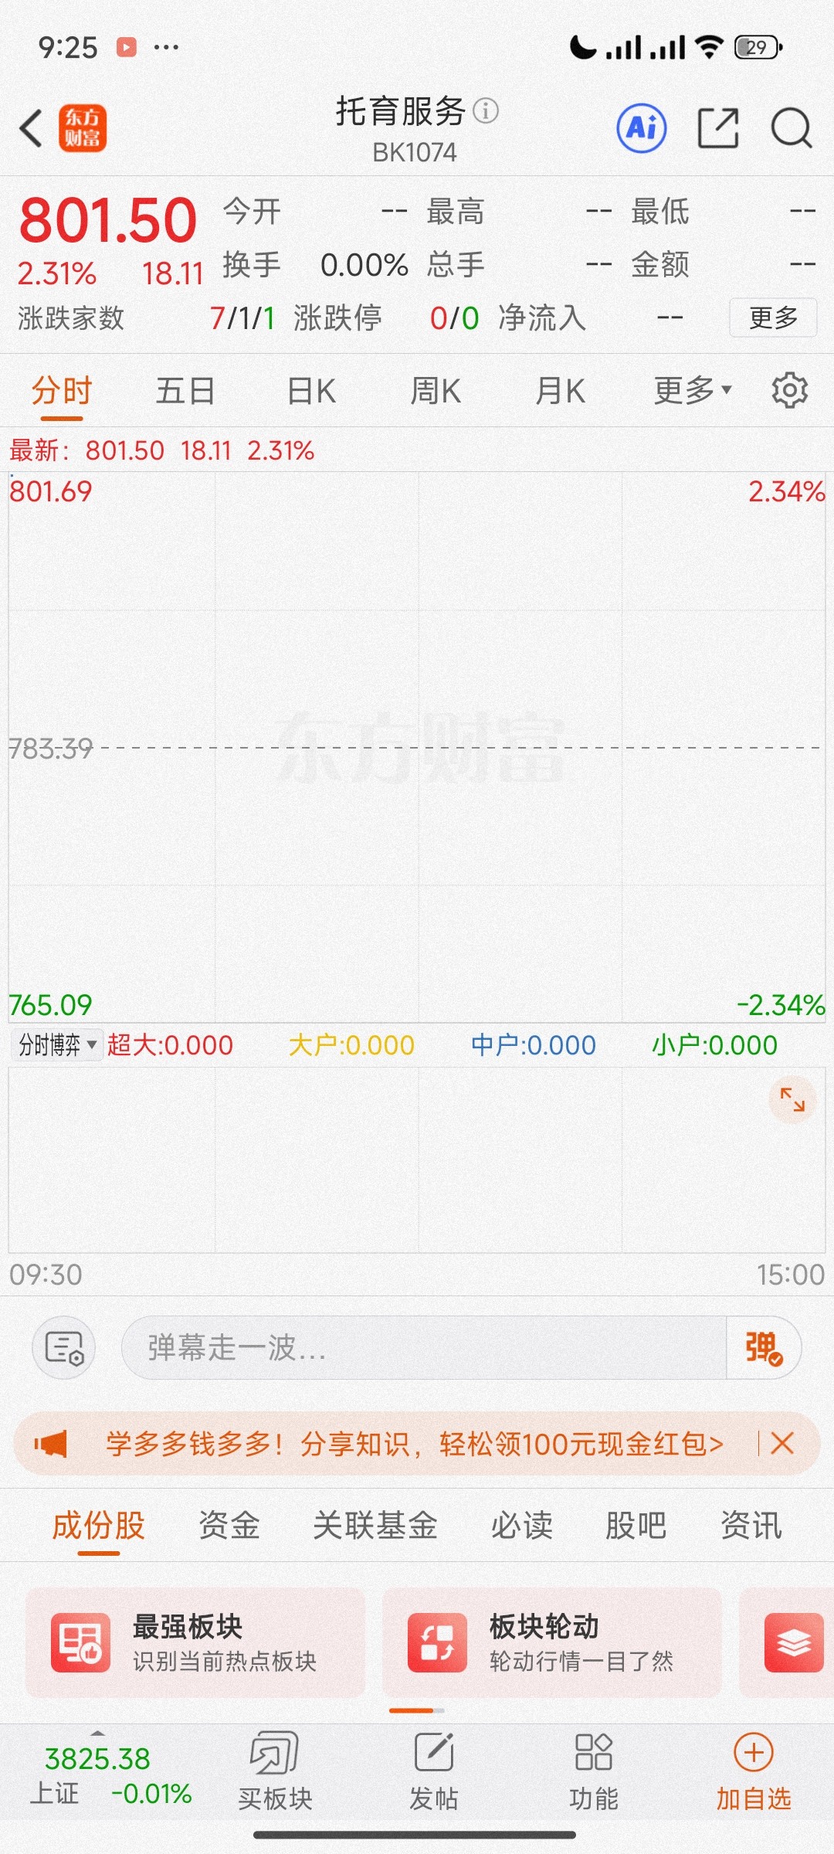Open the 板块轮动 card

click(x=552, y=1642)
